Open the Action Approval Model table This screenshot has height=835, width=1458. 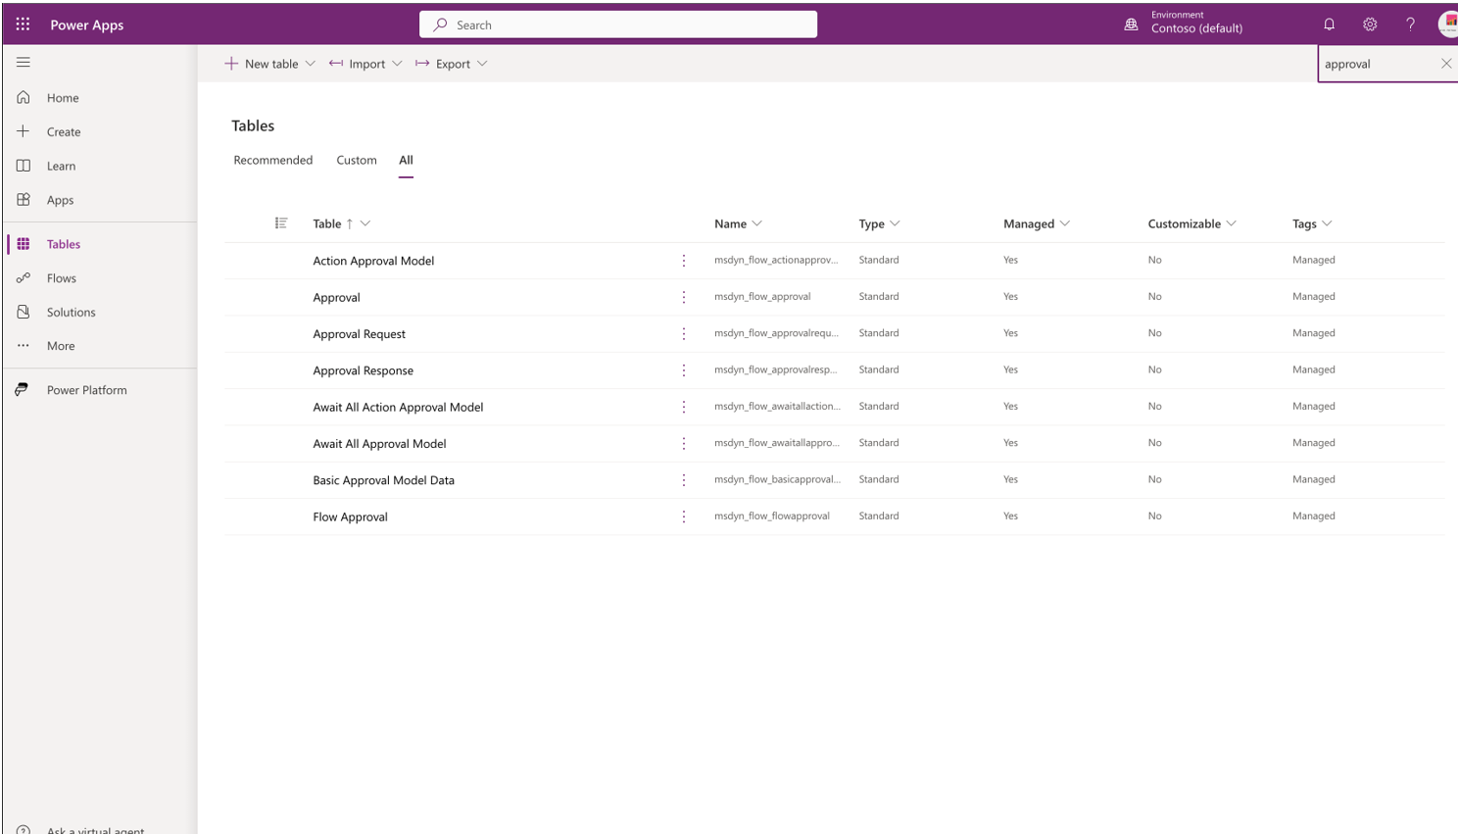pos(373,261)
